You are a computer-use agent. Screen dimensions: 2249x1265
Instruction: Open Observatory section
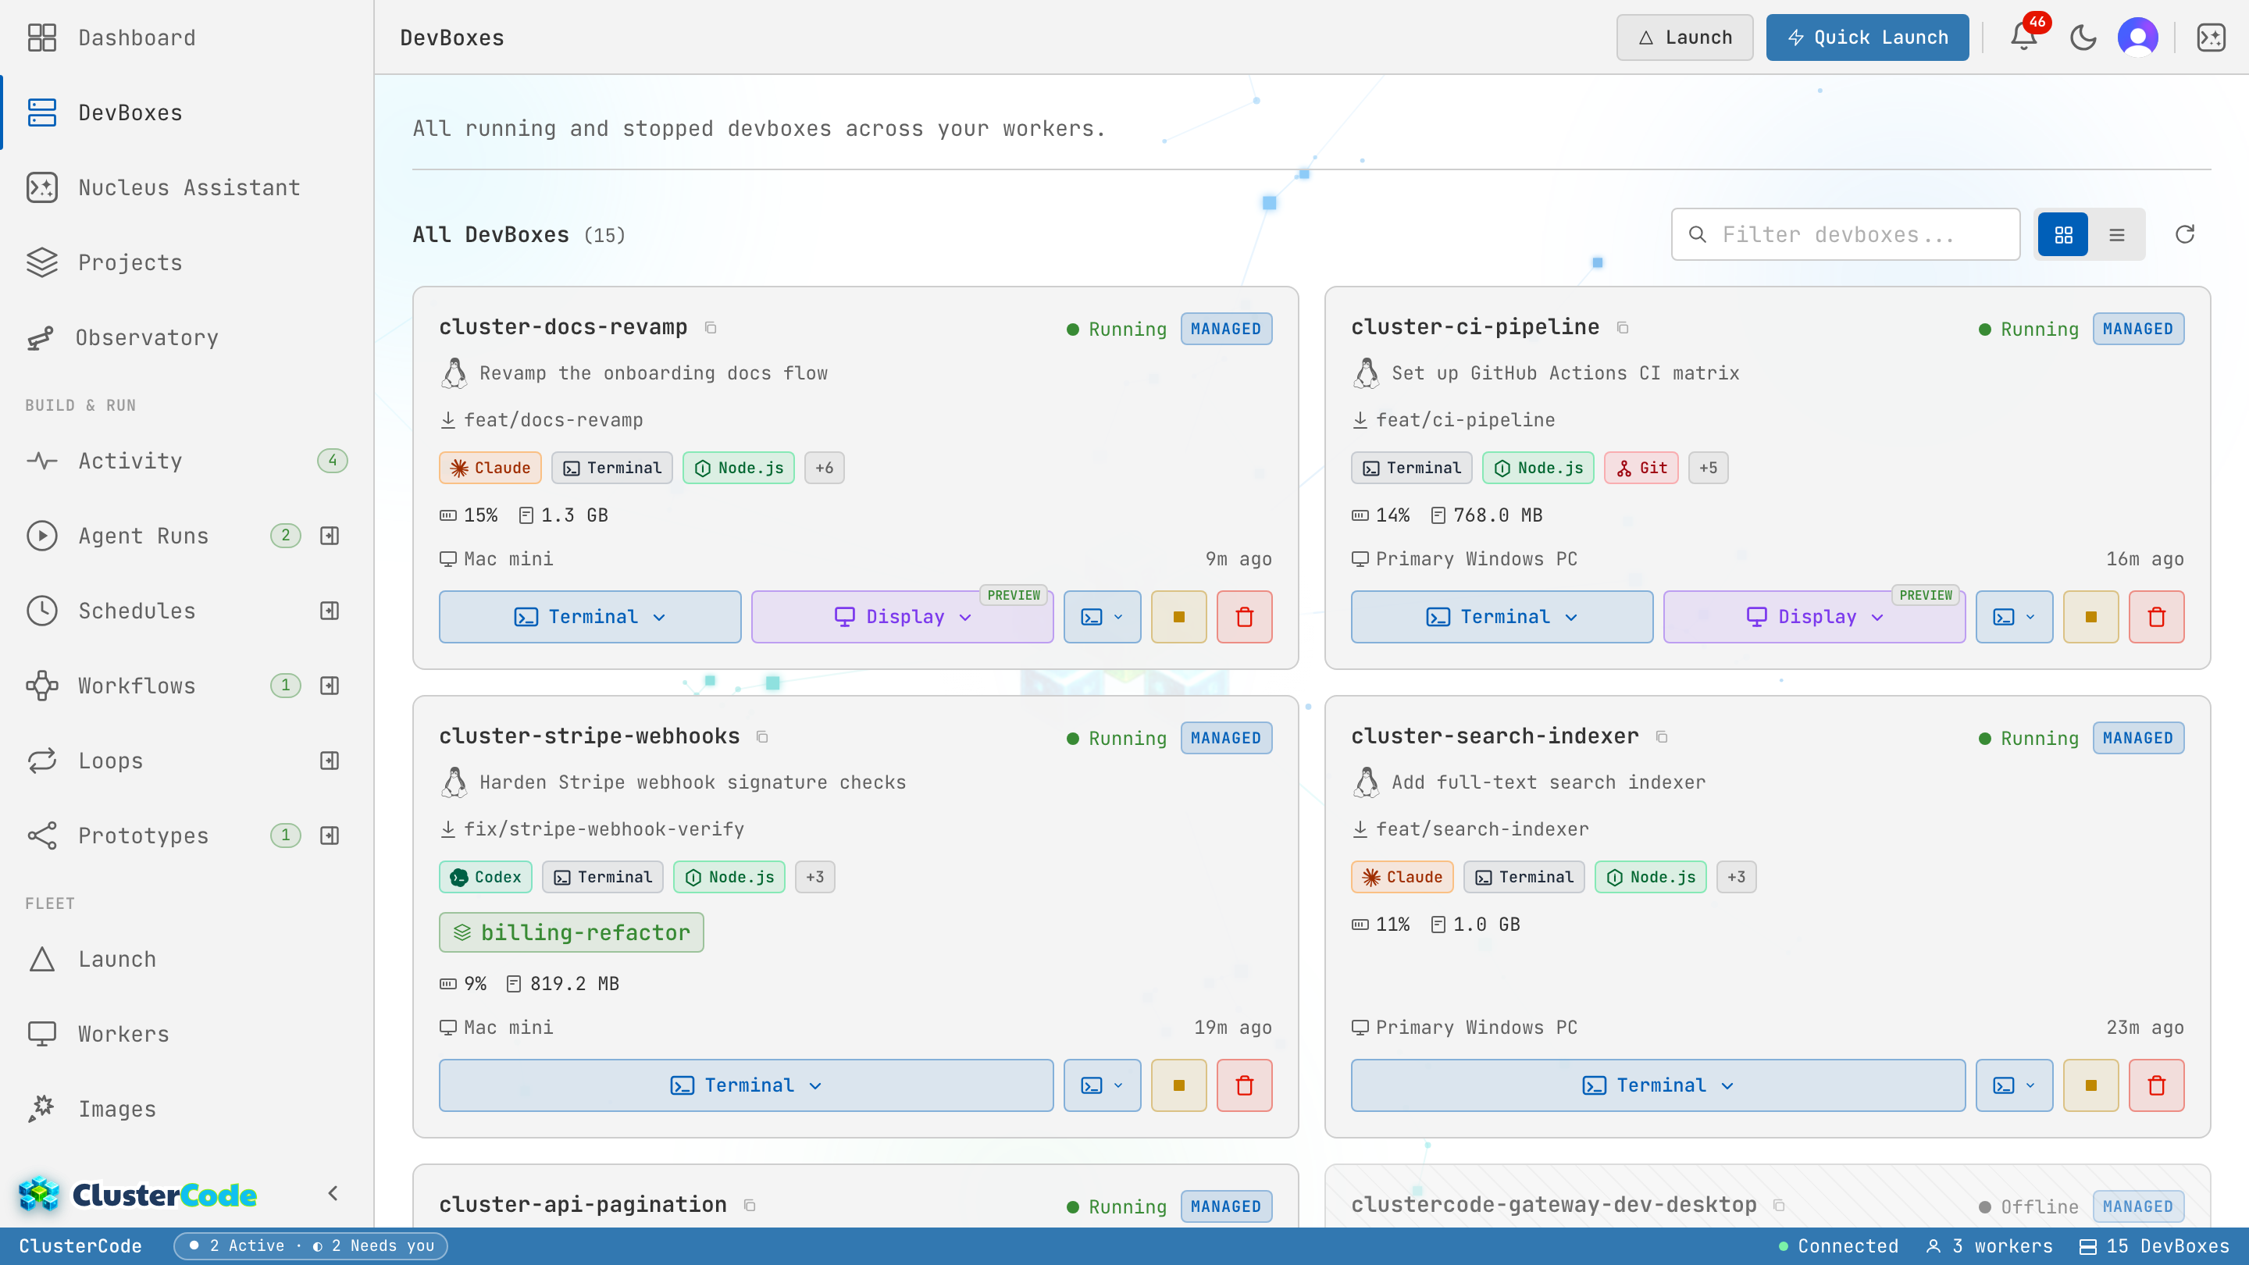coord(186,338)
